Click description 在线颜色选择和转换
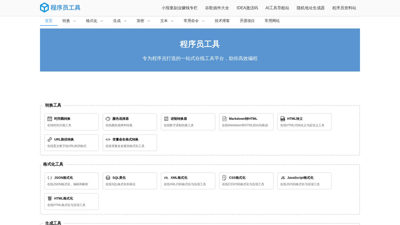Viewport: 400px width, 225px height. [x=119, y=125]
